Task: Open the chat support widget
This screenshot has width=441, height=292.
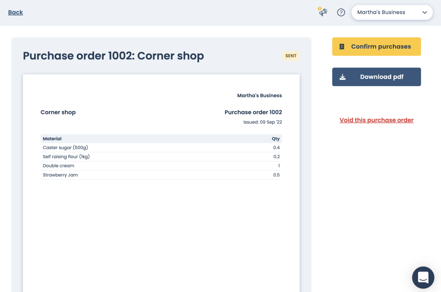Action: pyautogui.click(x=423, y=277)
